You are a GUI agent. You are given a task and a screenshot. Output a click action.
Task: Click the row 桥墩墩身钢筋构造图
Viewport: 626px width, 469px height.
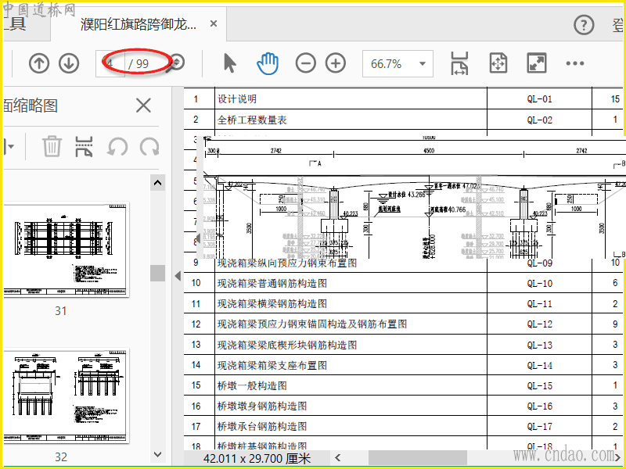403,406
